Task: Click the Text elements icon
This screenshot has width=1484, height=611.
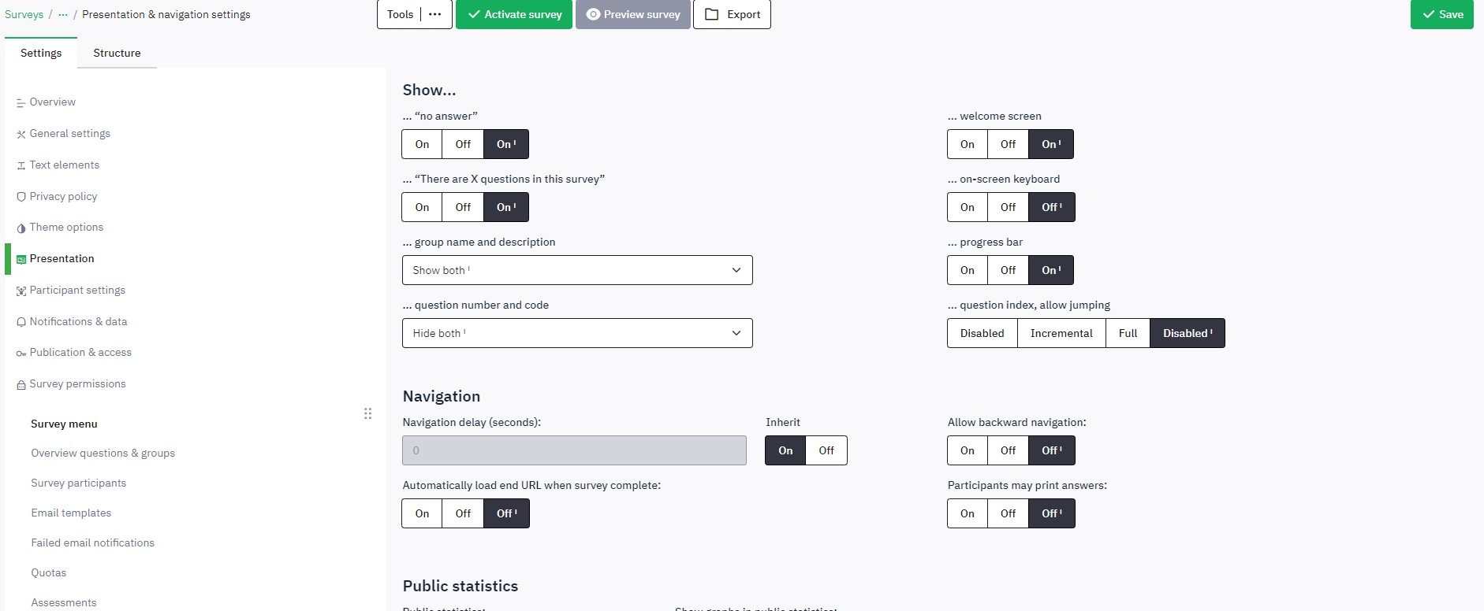Action: tap(21, 165)
